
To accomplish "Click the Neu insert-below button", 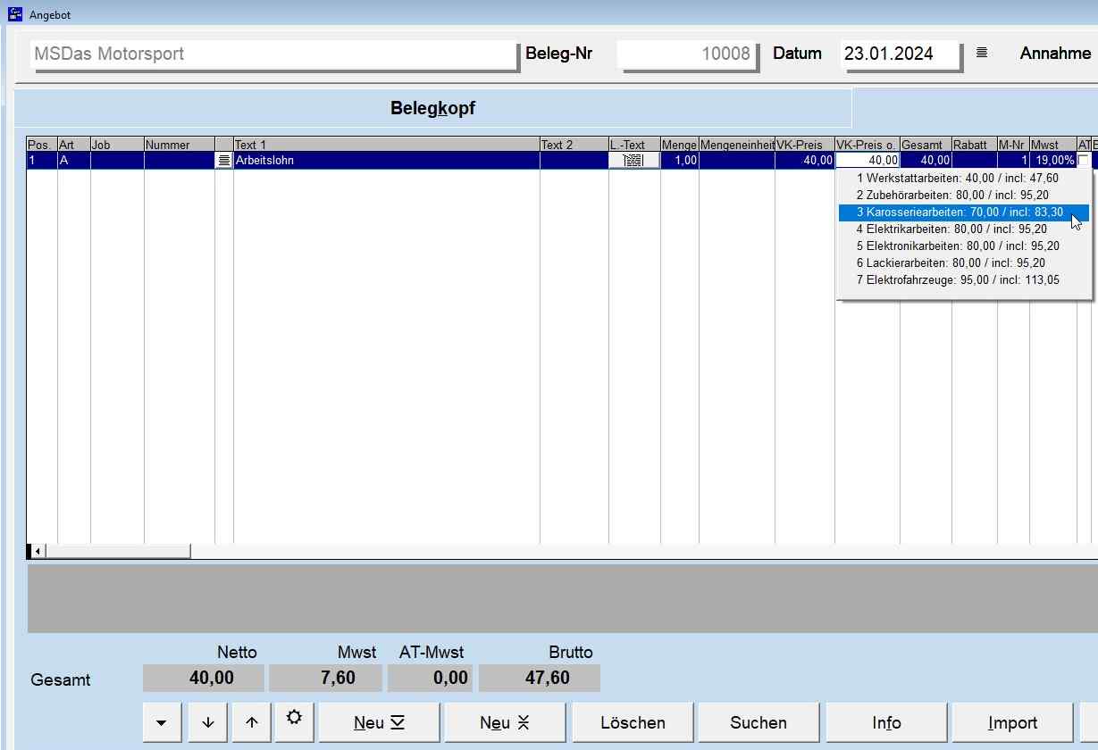I will [379, 722].
